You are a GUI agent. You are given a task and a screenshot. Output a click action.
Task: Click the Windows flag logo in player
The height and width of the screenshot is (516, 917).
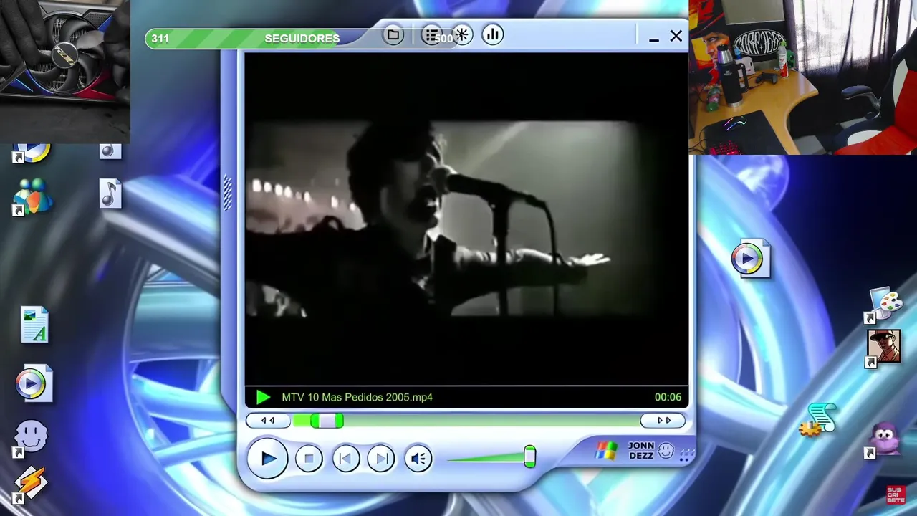click(605, 451)
